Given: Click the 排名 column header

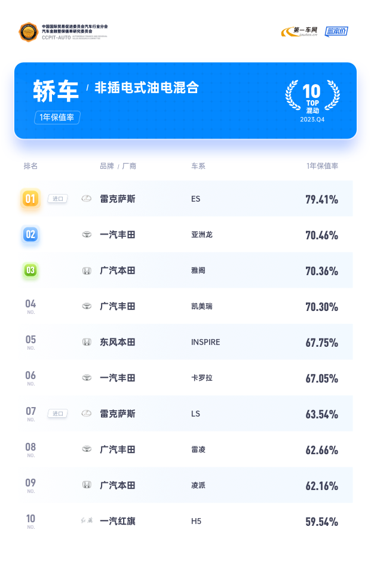Looking at the screenshot, I should coord(30,166).
